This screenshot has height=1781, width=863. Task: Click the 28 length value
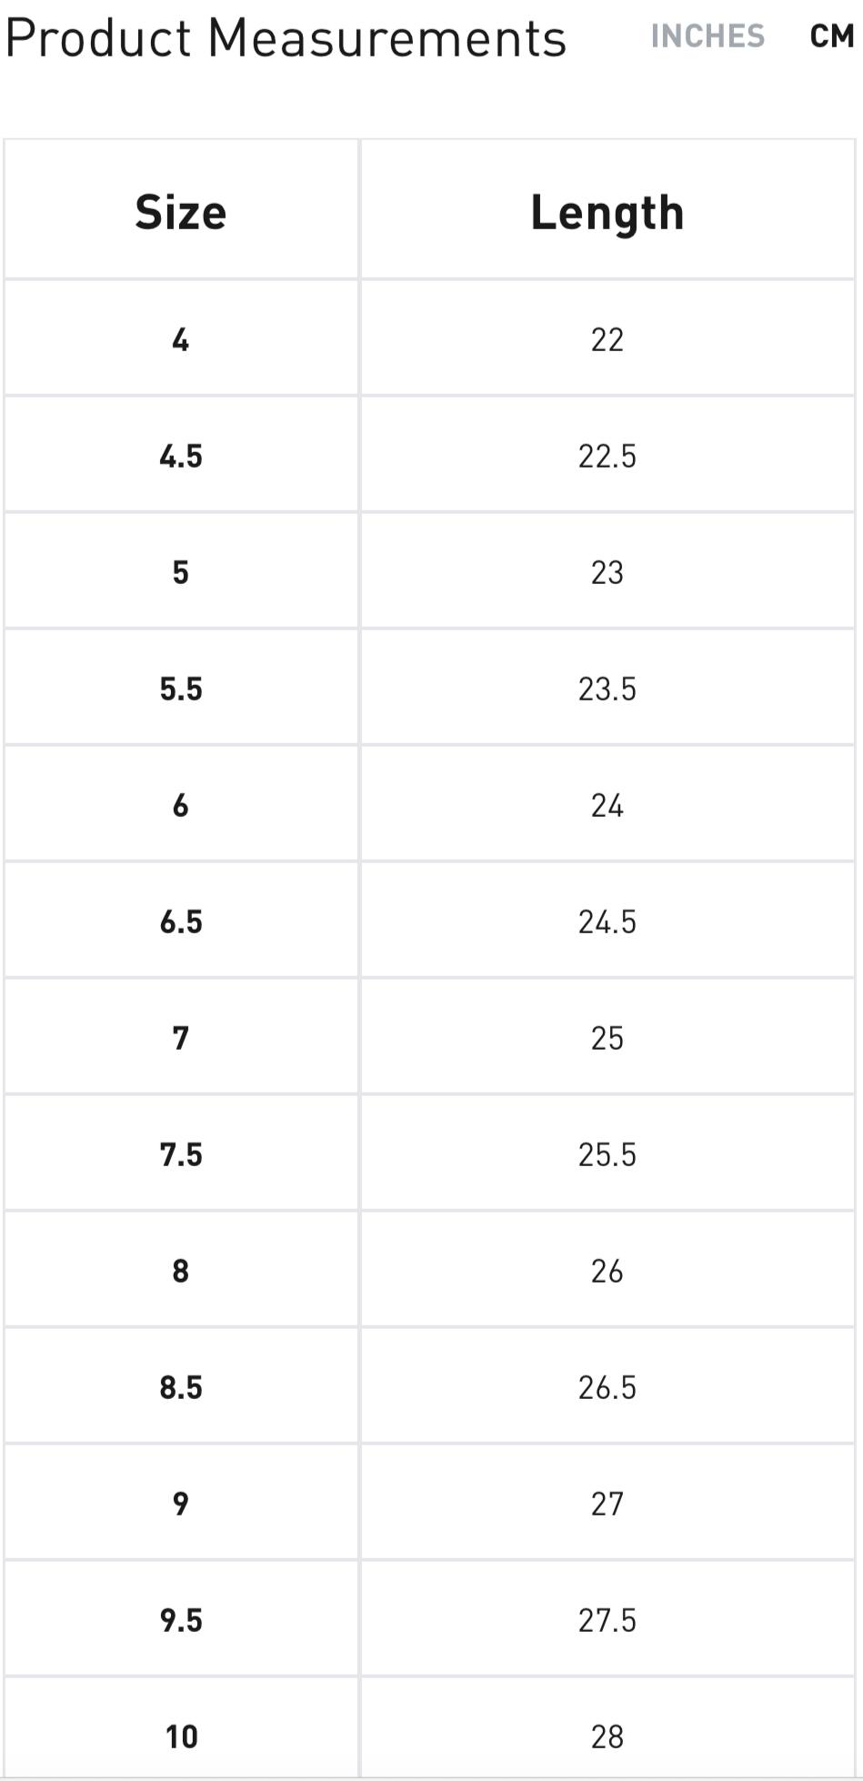coord(607,1736)
